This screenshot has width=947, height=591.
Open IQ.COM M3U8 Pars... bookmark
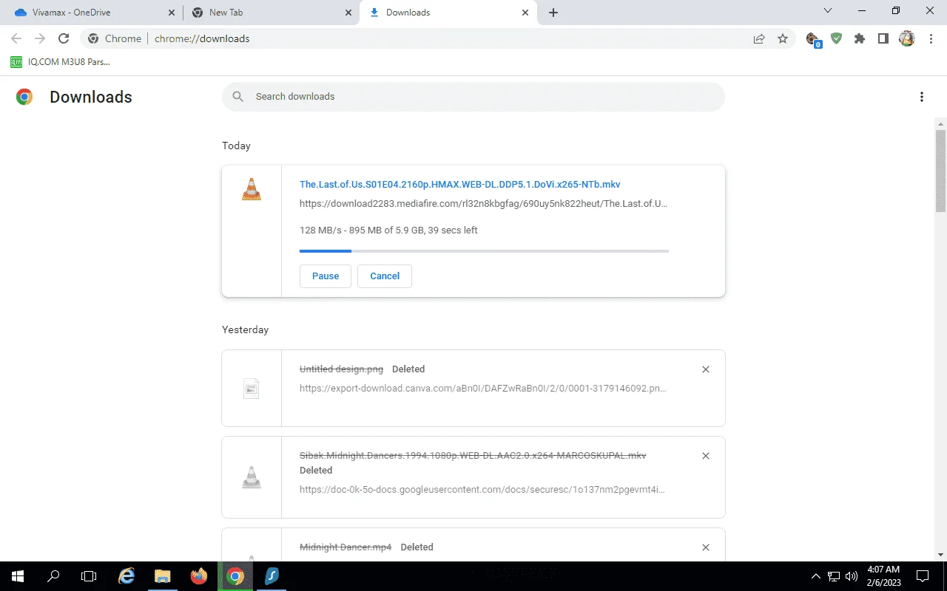coord(60,62)
